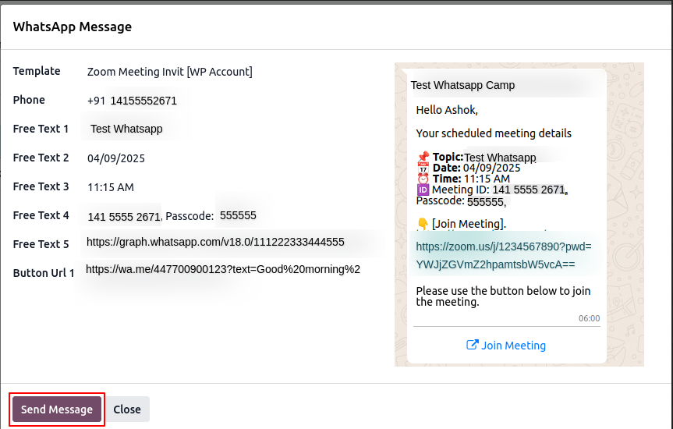The height and width of the screenshot is (429, 673).
Task: Click the 'Test Whatsapp Camp' preview header
Action: (x=462, y=85)
